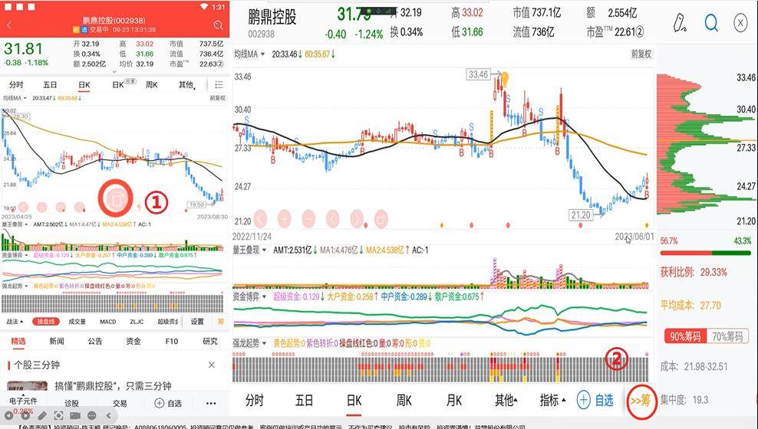Open the 新闻 tab
Viewport: 758px width, 429px height.
(57, 341)
